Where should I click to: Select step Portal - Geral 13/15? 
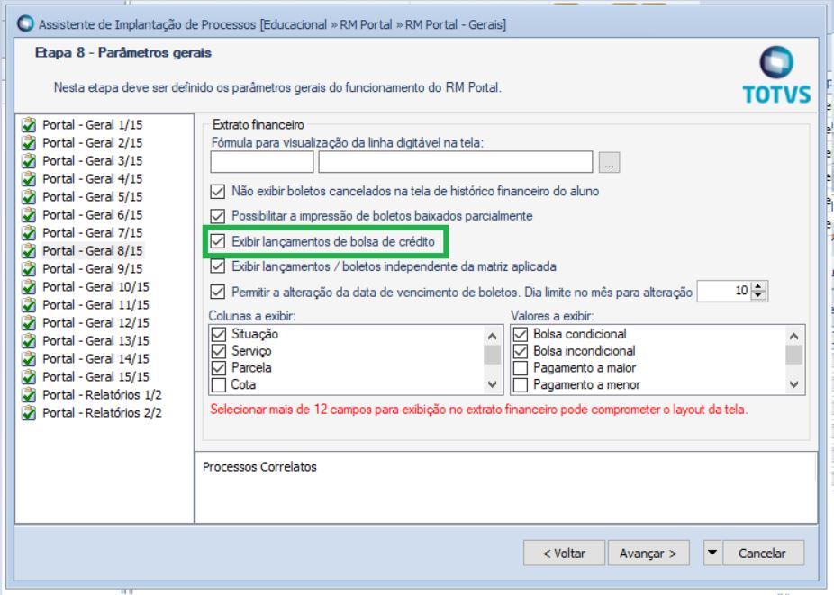click(x=95, y=341)
